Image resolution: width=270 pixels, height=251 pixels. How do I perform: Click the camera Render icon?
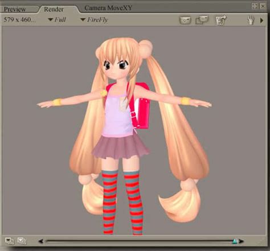coord(185,20)
